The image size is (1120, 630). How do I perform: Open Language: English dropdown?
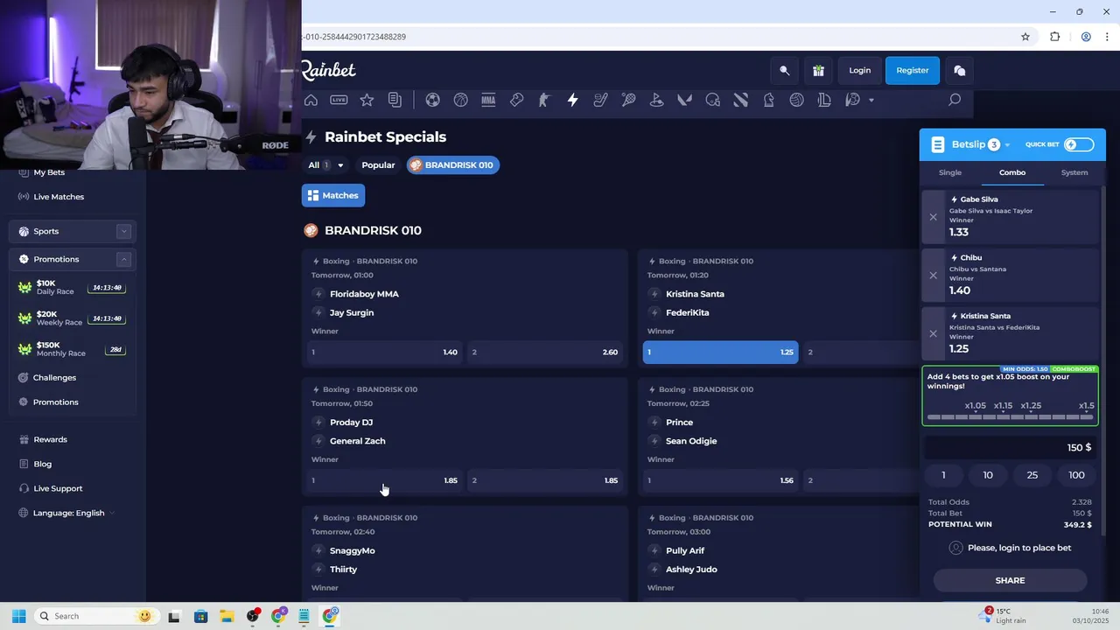click(68, 513)
